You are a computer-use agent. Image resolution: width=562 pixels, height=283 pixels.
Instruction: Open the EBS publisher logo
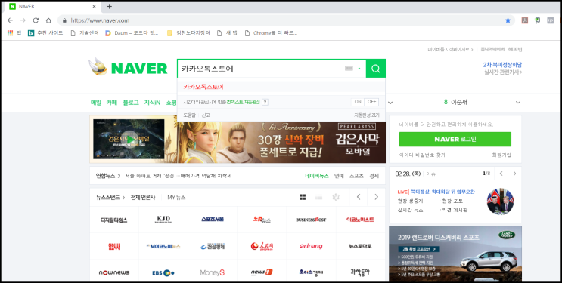(x=163, y=272)
